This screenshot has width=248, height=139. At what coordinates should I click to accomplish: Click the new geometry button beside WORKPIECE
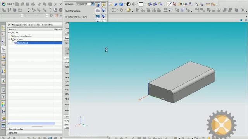point(98,5)
